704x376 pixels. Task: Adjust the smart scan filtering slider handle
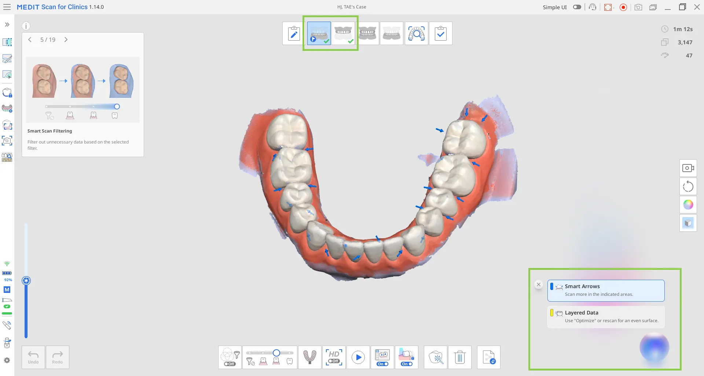(276, 353)
